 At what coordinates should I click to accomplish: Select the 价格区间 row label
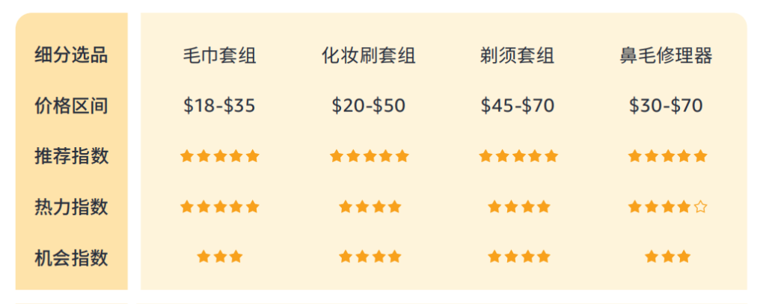click(x=71, y=105)
